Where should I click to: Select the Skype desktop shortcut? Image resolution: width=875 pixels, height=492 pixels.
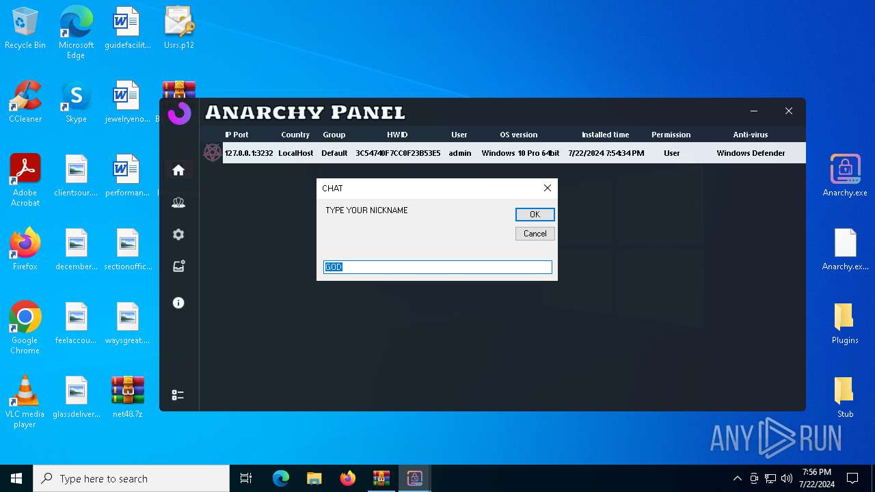[x=76, y=102]
